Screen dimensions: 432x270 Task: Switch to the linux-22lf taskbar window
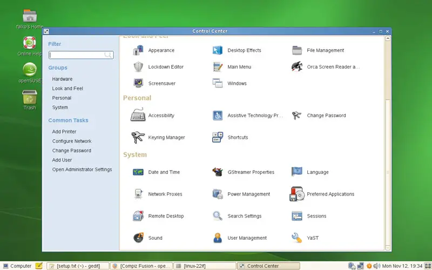click(x=205, y=266)
